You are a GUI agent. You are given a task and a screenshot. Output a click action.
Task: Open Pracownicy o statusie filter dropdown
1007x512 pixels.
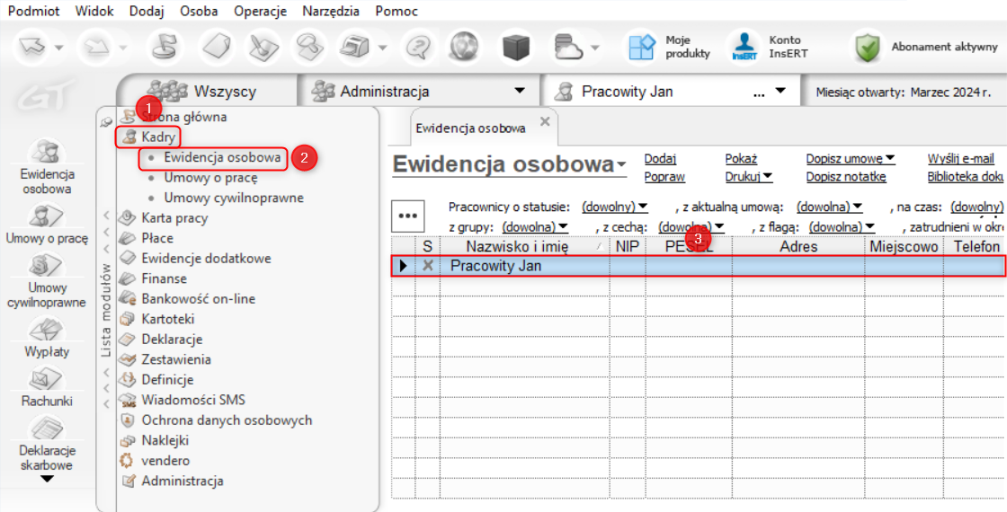tap(615, 207)
